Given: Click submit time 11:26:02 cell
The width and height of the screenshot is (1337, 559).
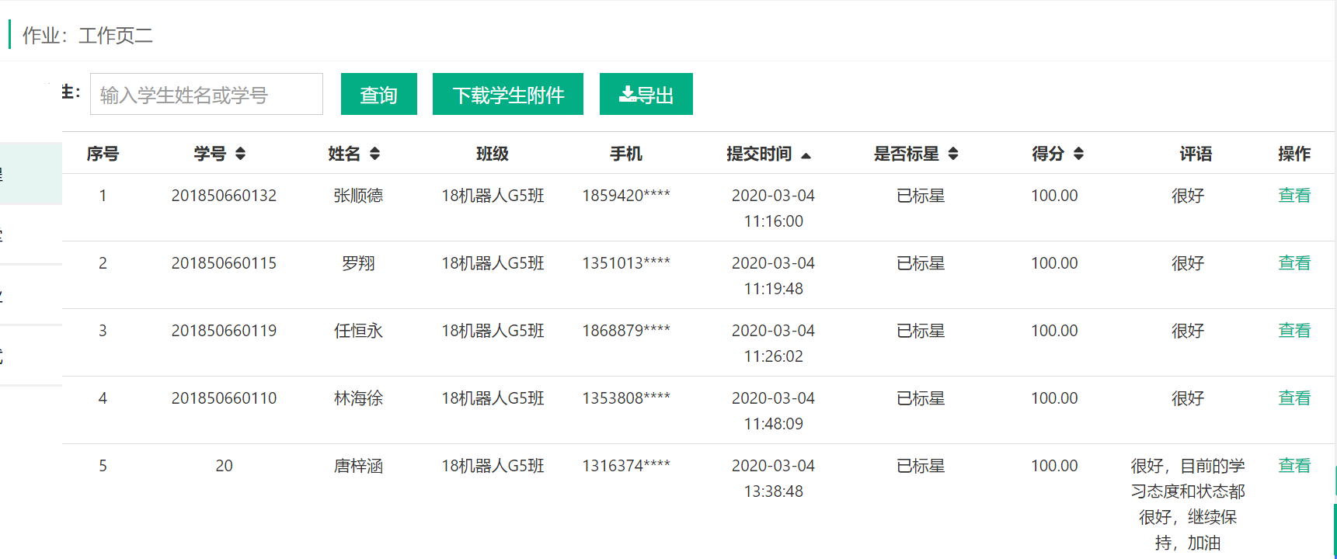Looking at the screenshot, I should click(x=773, y=343).
